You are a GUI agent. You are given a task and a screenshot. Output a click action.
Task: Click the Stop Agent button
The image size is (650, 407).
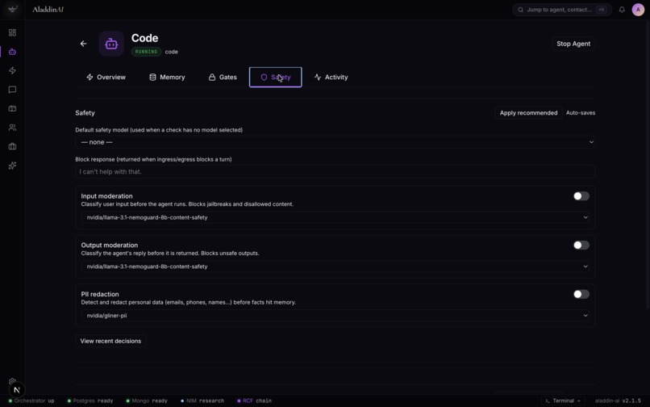click(x=573, y=44)
